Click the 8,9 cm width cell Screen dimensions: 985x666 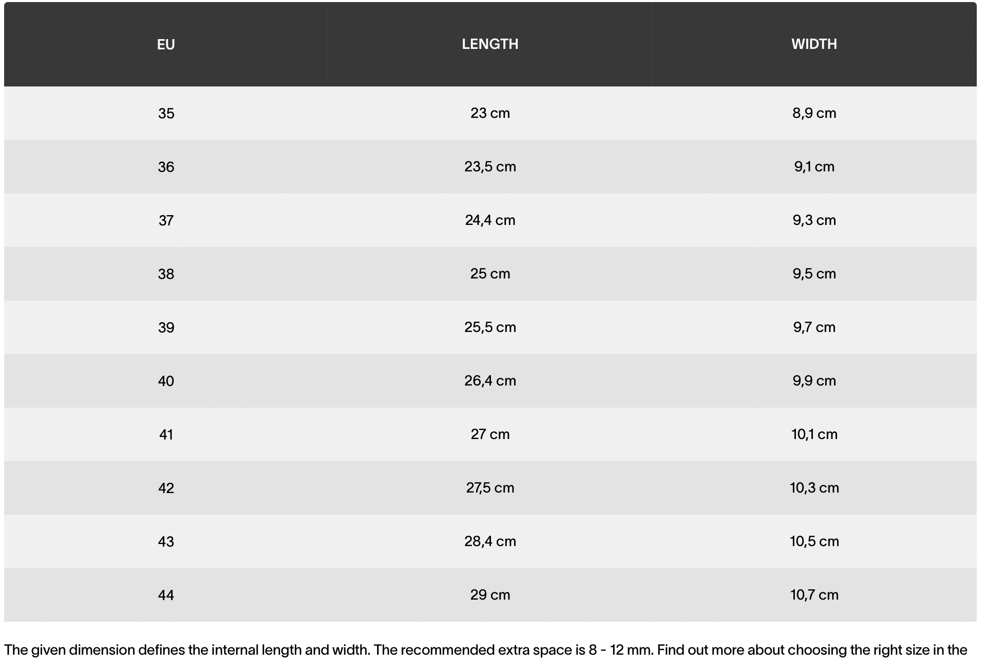pyautogui.click(x=814, y=113)
